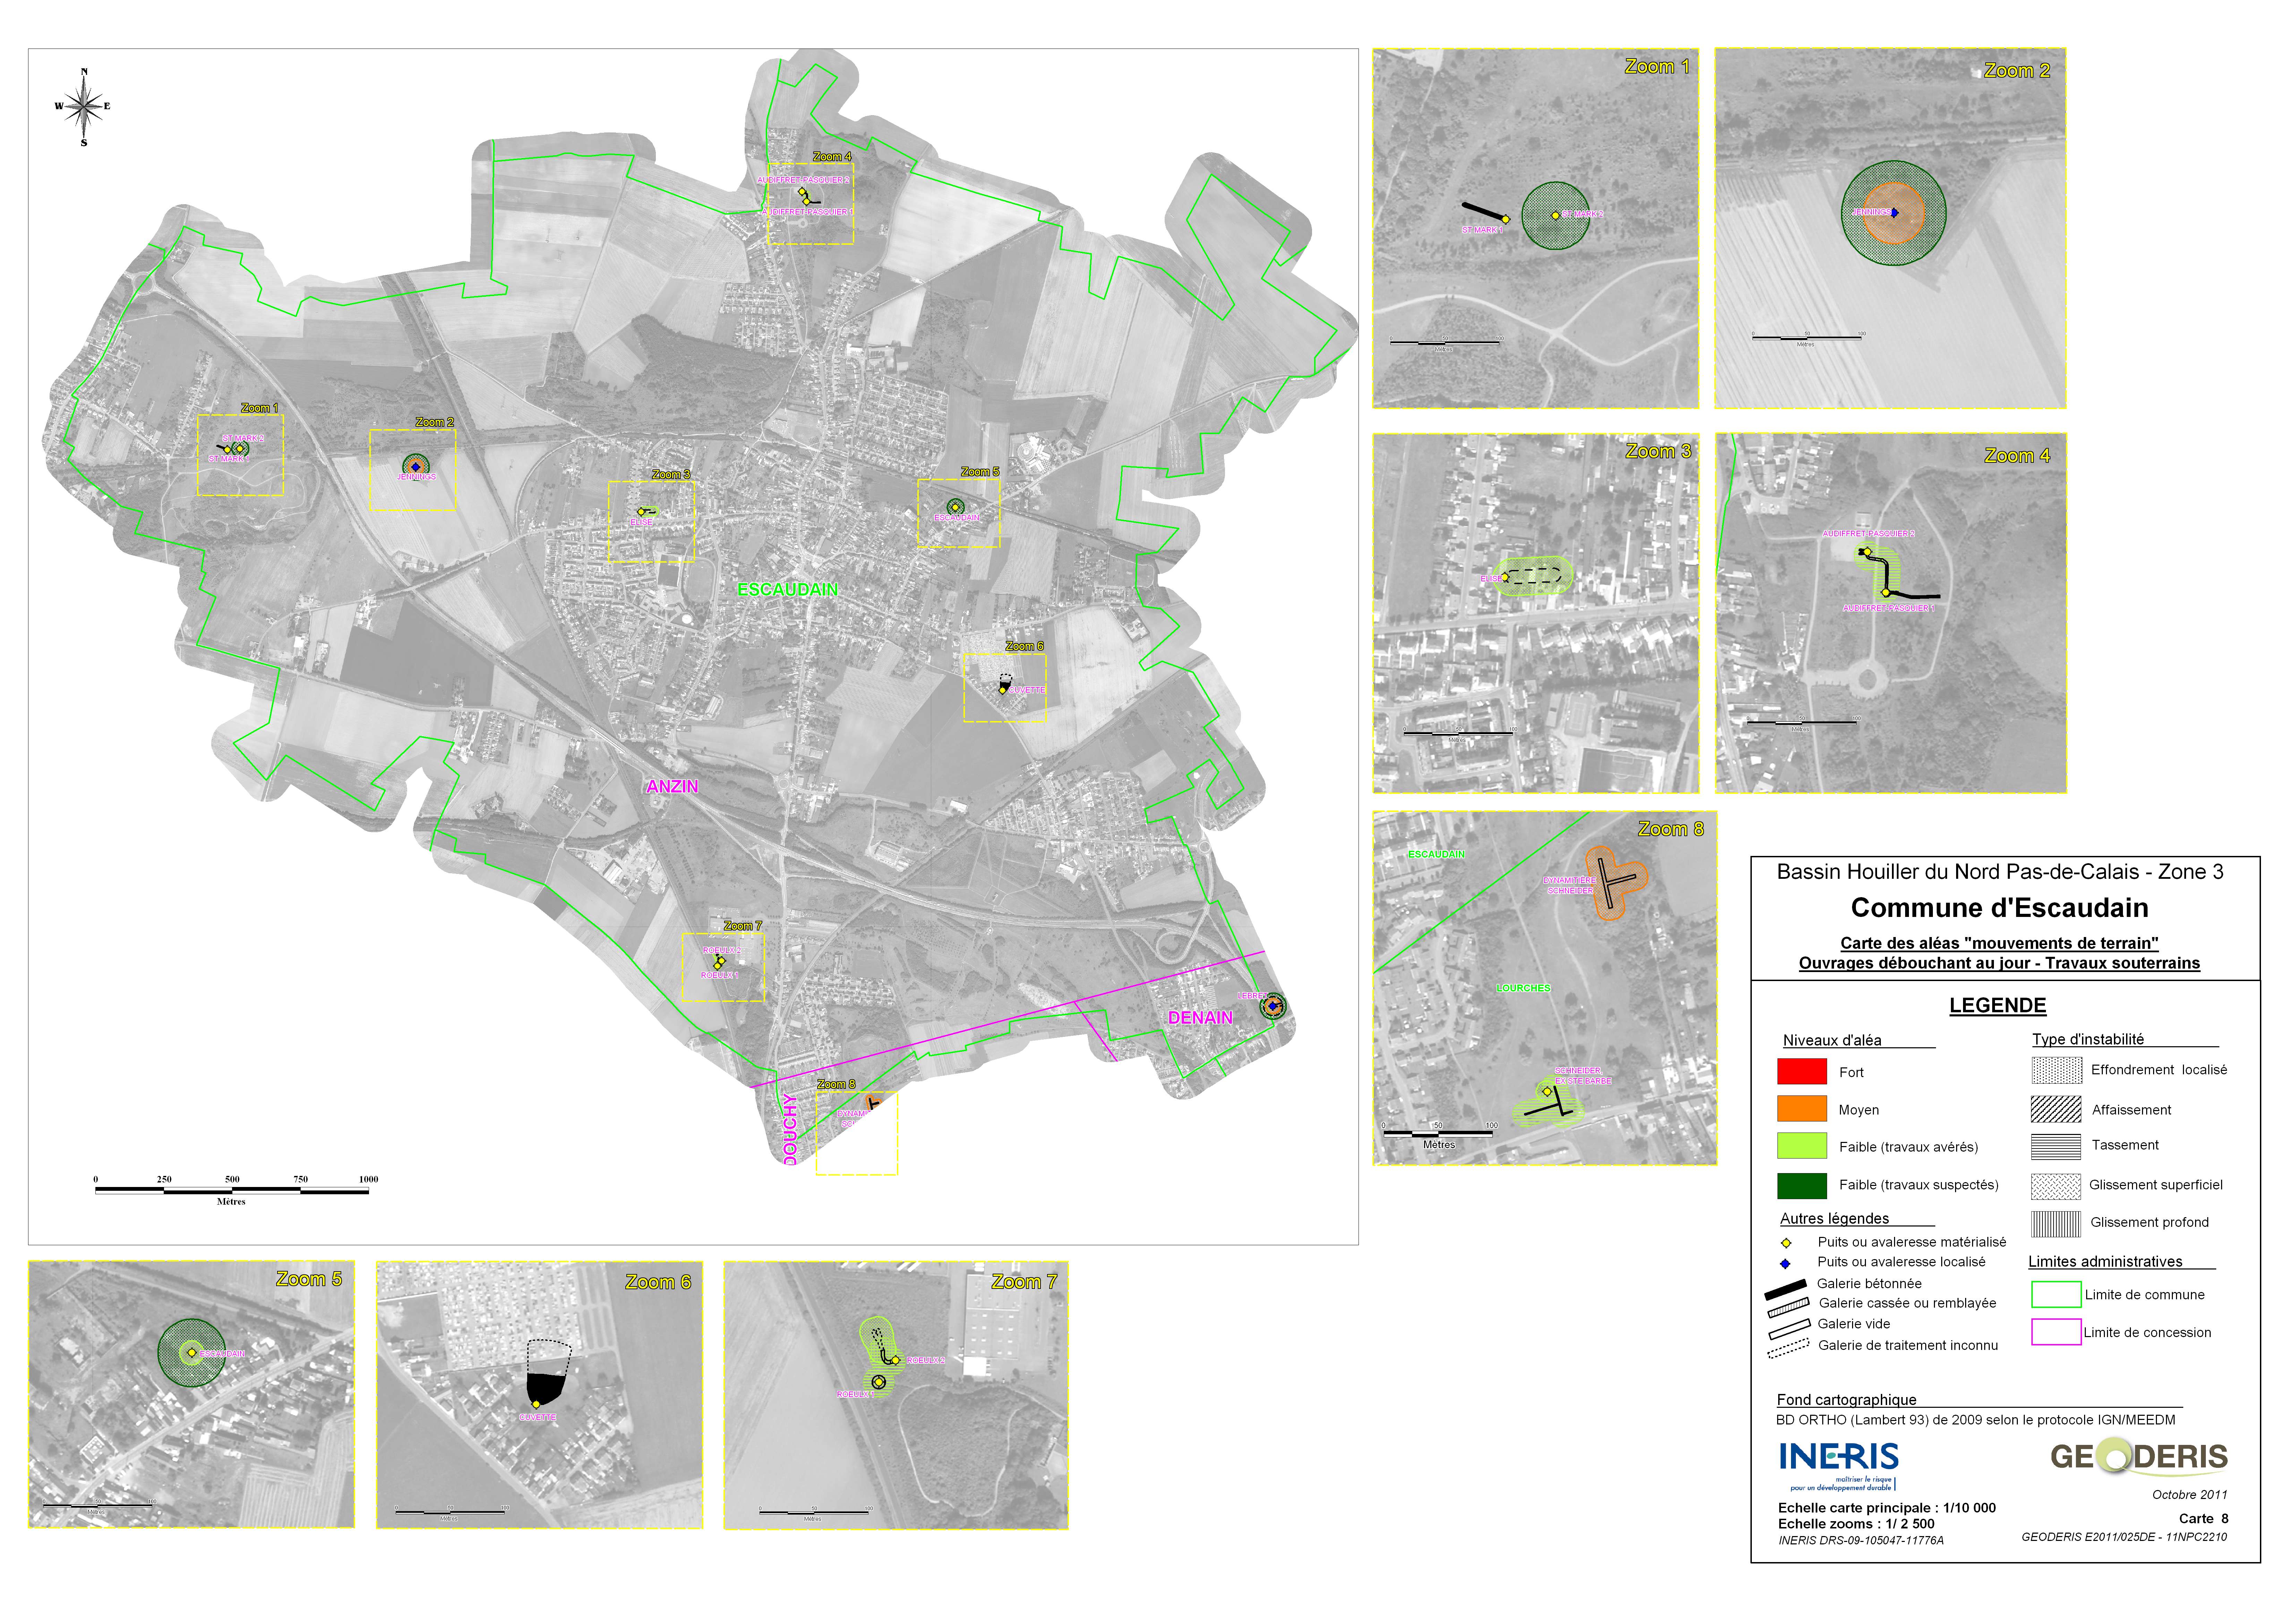Viewport: 2296px width, 1621px height.
Task: Click the 'LOURCHES' label in Zoom 8
Action: point(1523,988)
